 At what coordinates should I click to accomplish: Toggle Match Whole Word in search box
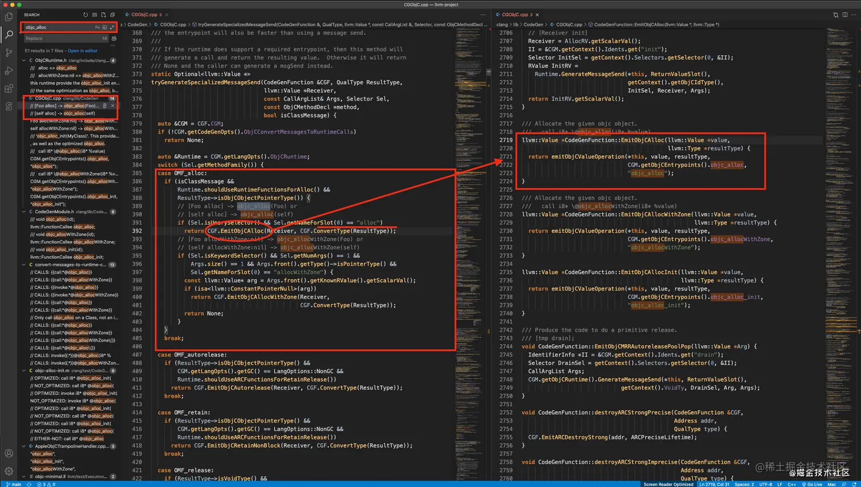104,27
